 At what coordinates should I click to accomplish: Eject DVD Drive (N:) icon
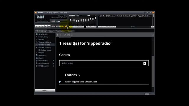[x=53, y=66]
